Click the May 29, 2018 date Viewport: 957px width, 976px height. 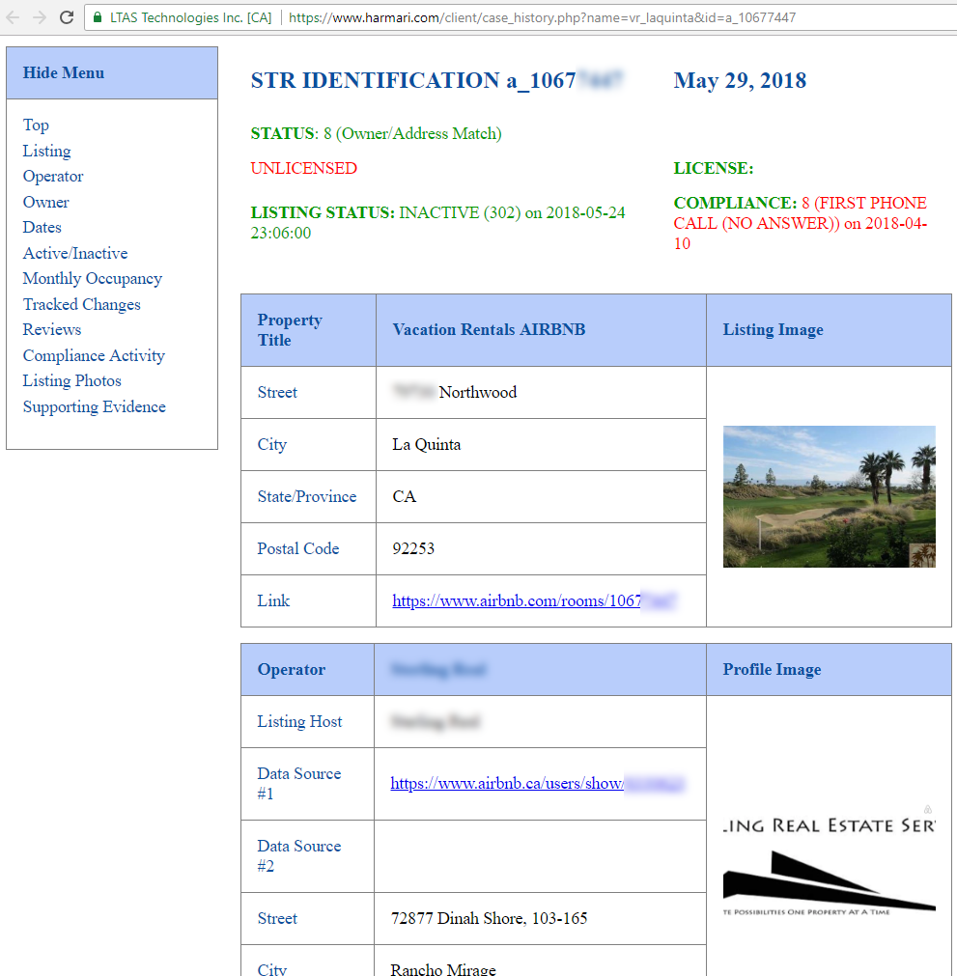(740, 80)
